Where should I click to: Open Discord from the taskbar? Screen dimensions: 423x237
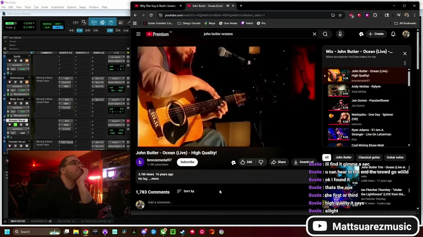(144, 232)
